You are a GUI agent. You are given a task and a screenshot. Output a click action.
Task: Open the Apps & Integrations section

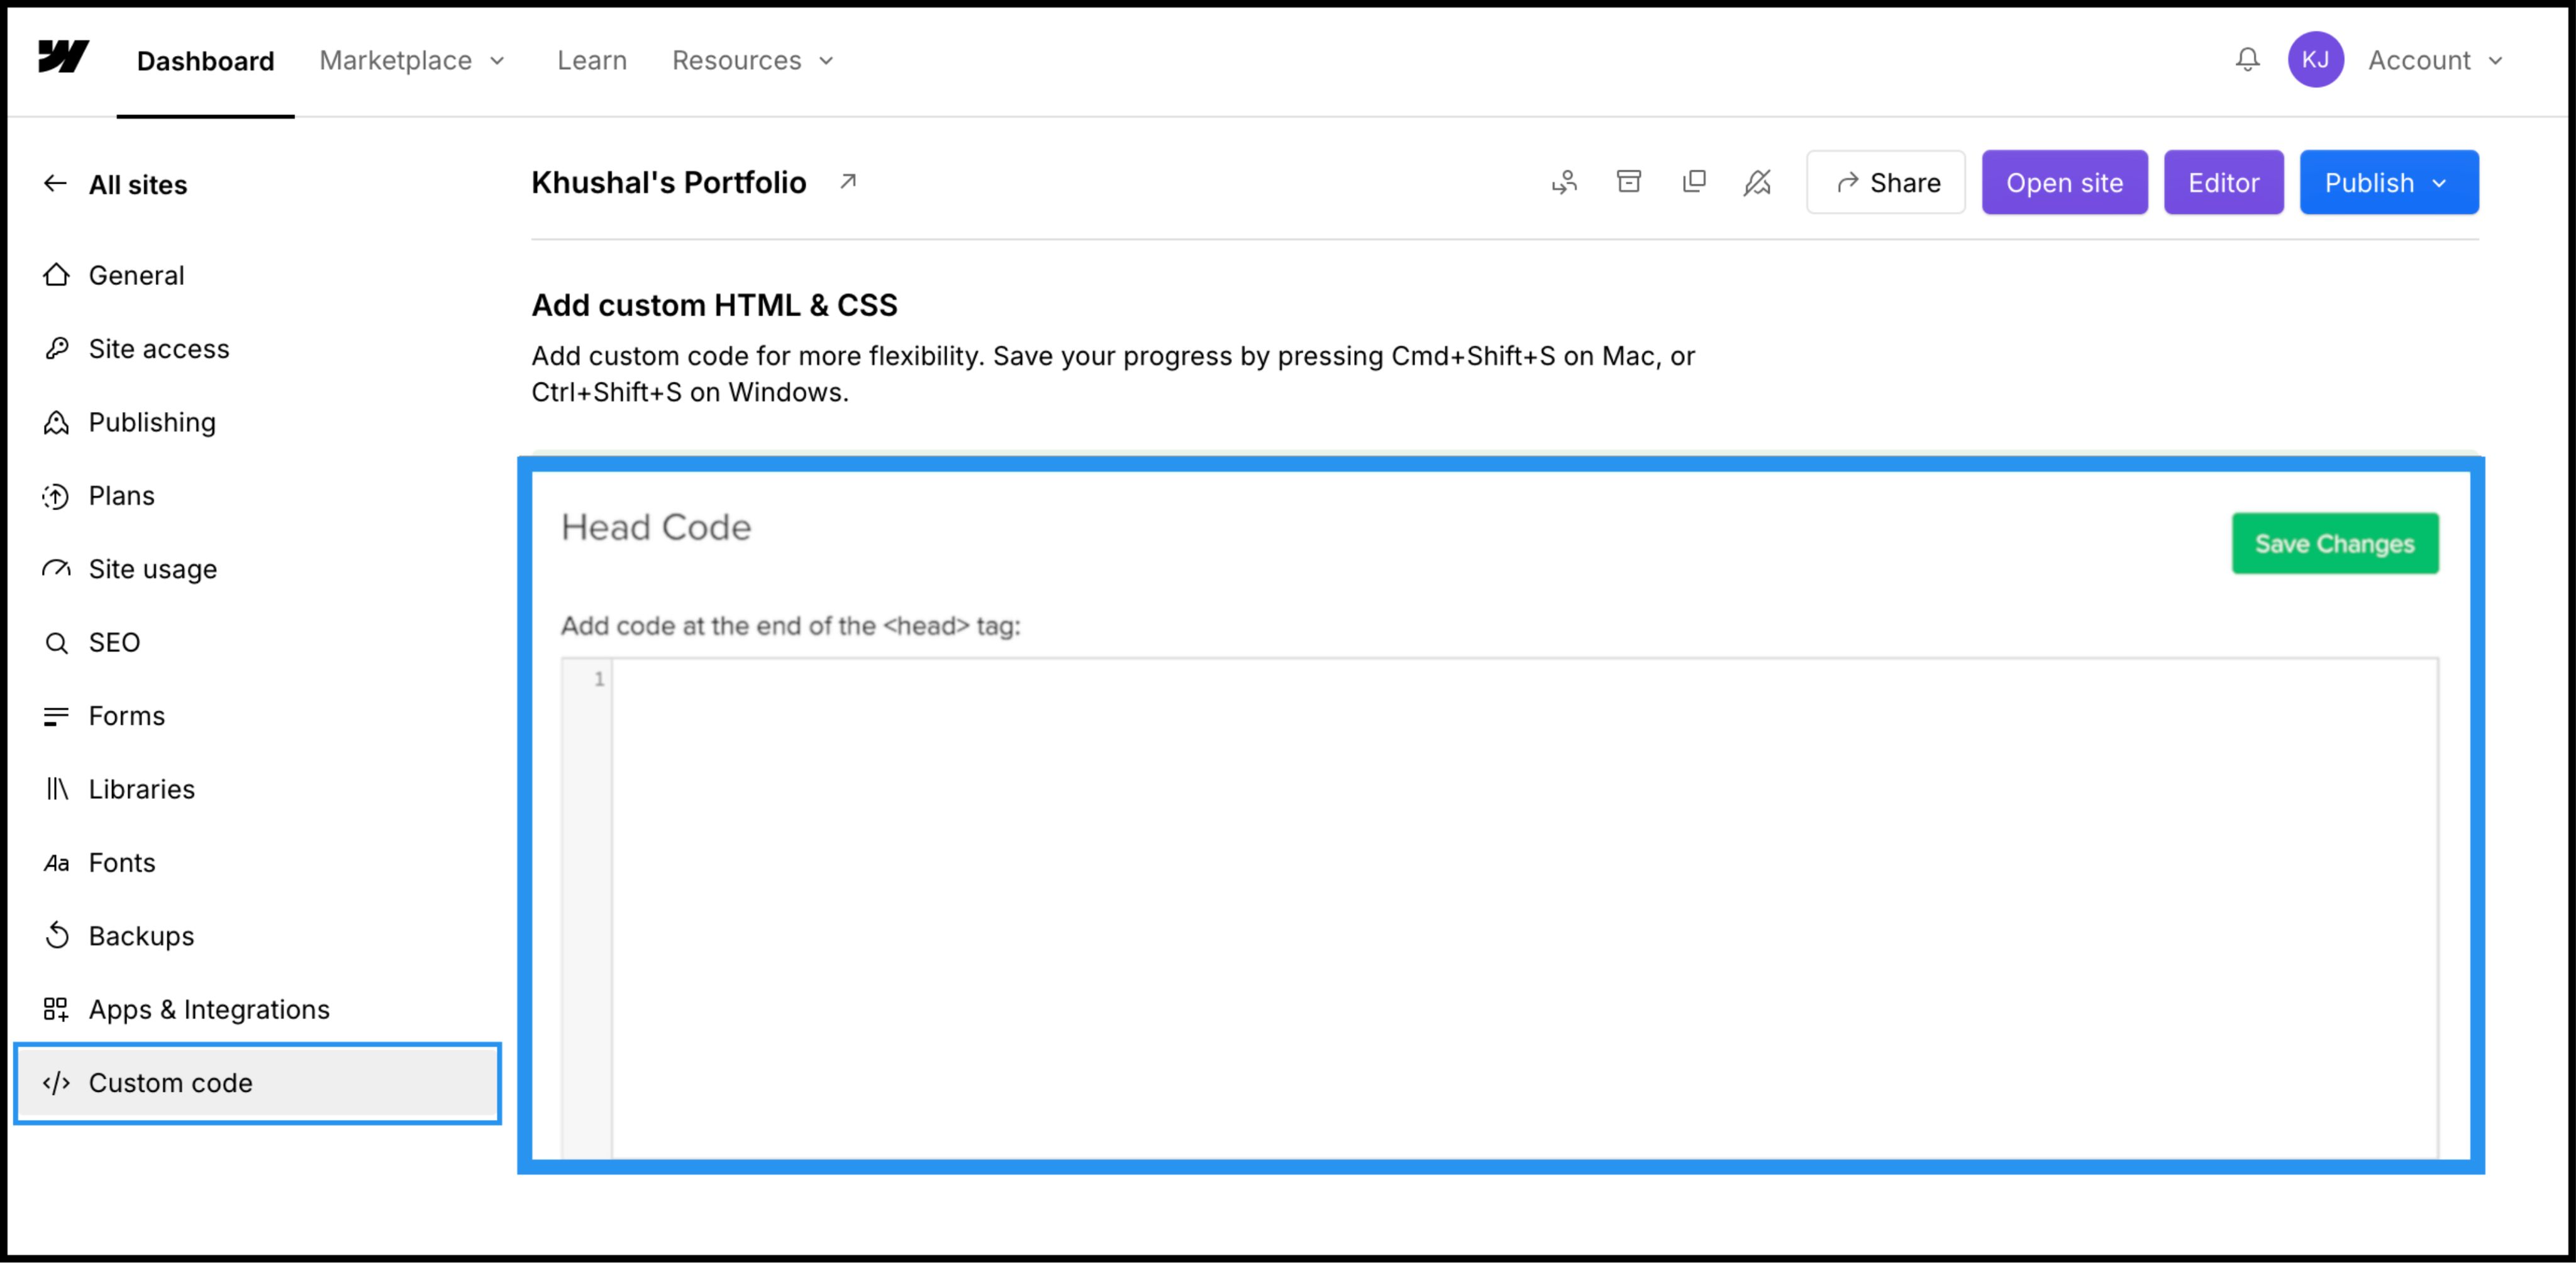pos(208,1009)
